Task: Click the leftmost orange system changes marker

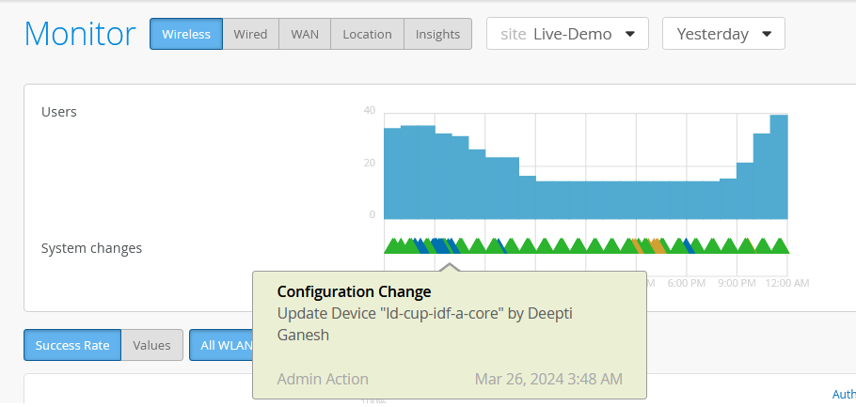Action: (638, 246)
